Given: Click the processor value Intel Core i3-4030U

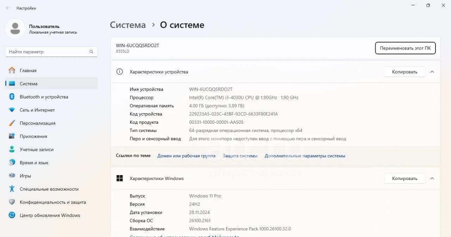Looking at the screenshot, I should coord(244,97).
